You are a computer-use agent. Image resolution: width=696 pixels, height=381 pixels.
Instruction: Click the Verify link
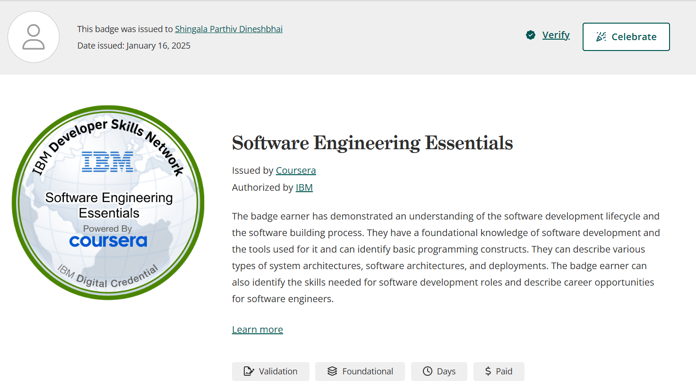[x=556, y=35]
